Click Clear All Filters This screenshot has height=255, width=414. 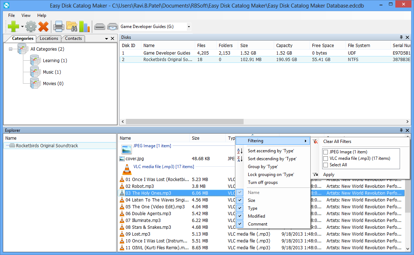337,142
